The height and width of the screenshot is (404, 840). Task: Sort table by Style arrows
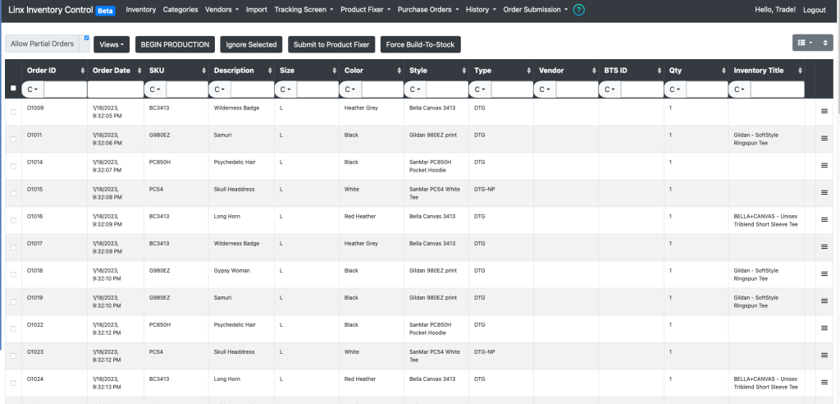(463, 71)
